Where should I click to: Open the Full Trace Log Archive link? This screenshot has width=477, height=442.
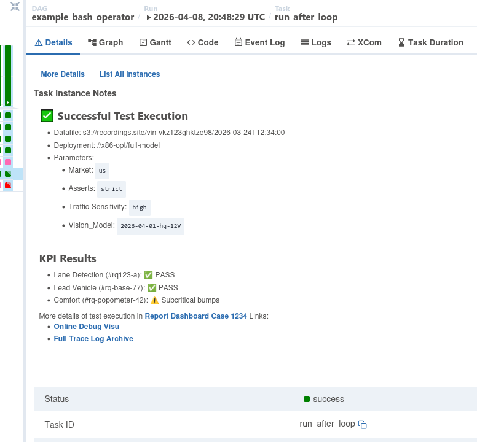(93, 339)
